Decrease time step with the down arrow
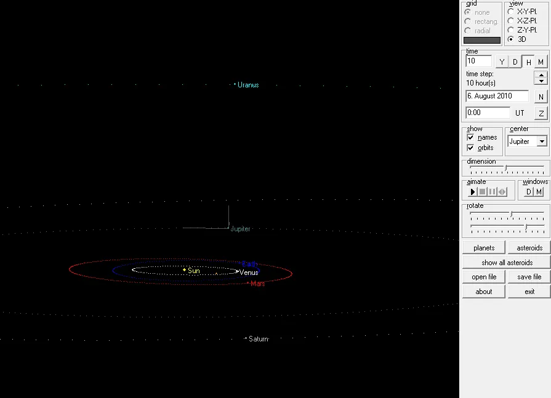 tap(541, 81)
